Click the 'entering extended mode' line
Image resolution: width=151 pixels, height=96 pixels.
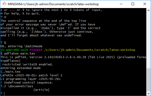(21, 68)
